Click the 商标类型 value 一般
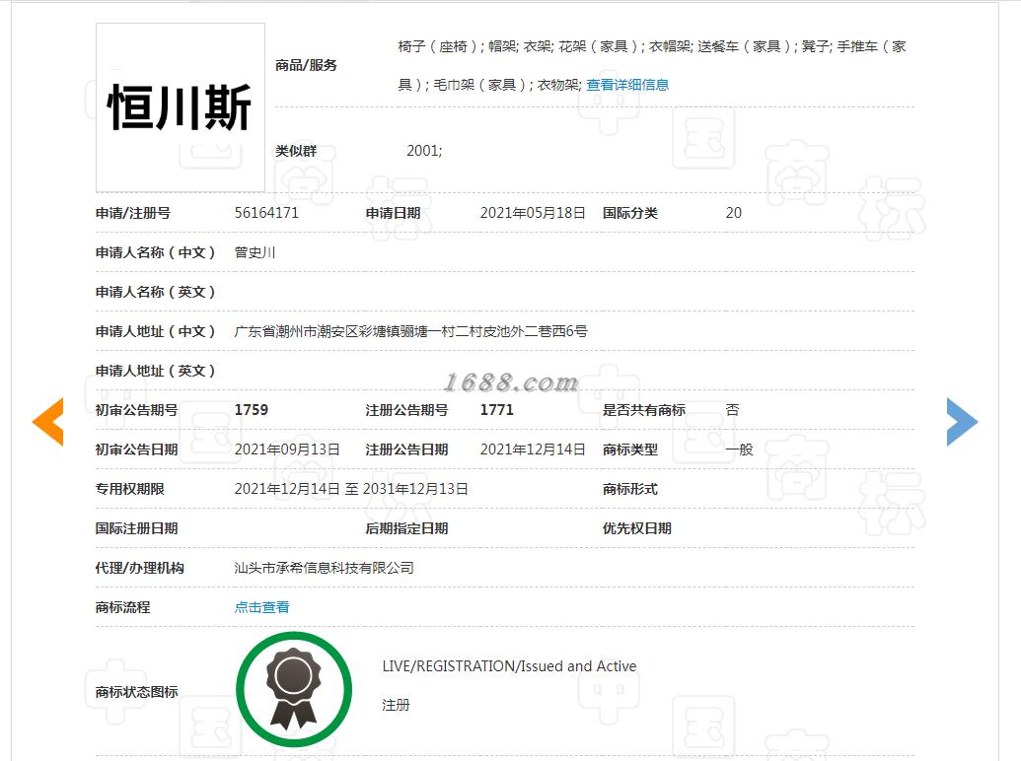1021x761 pixels. click(x=739, y=450)
